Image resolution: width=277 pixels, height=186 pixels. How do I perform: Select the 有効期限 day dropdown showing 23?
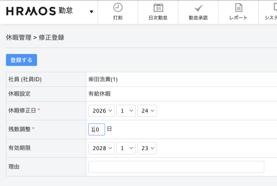point(147,148)
